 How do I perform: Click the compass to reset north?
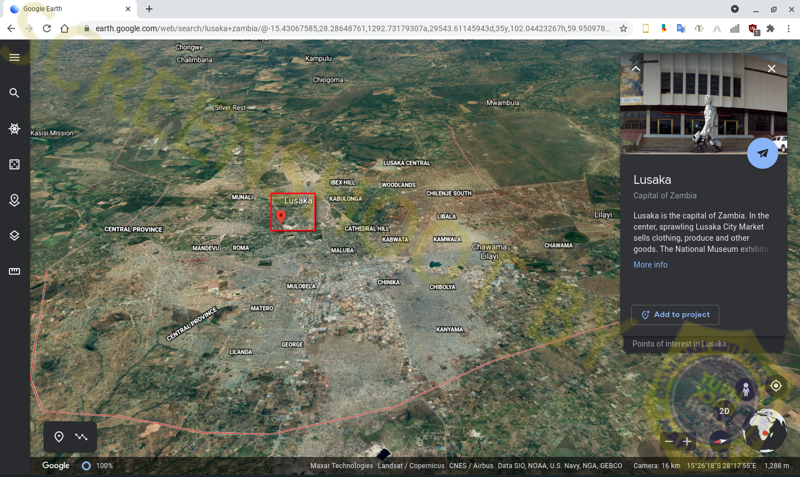(x=720, y=441)
